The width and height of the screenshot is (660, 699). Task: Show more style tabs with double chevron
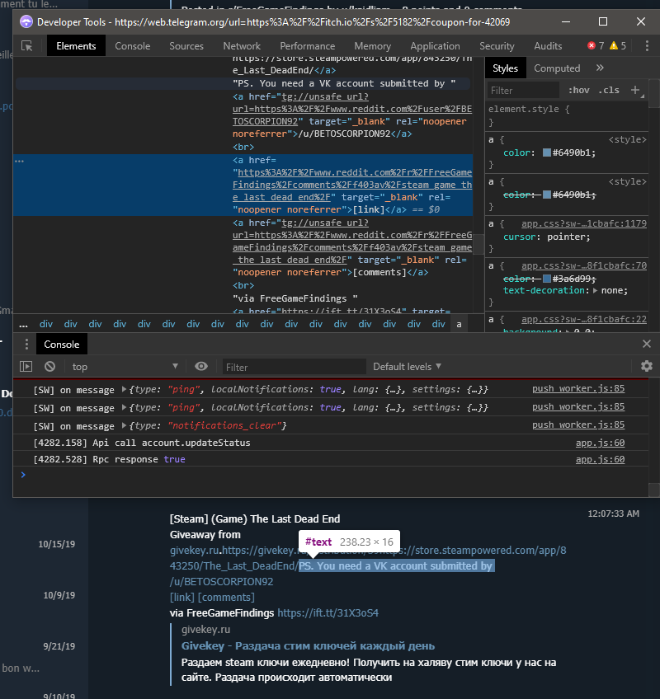pyautogui.click(x=600, y=68)
